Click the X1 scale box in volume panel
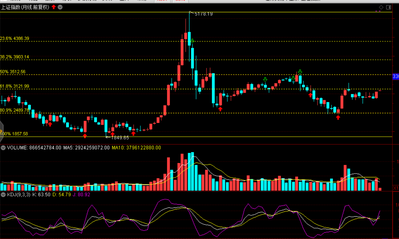 [x=396, y=188]
